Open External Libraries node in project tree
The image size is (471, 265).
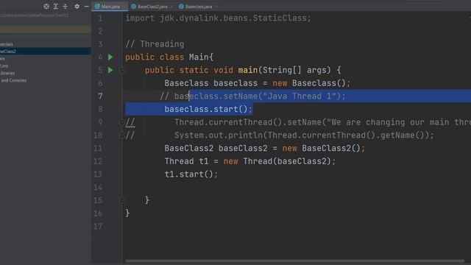tap(7, 73)
